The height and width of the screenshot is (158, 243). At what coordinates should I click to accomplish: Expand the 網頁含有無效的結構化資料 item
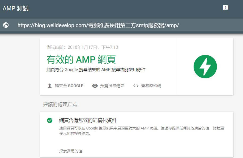click(x=88, y=120)
